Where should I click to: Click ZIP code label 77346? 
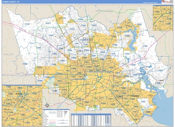click(127, 36)
